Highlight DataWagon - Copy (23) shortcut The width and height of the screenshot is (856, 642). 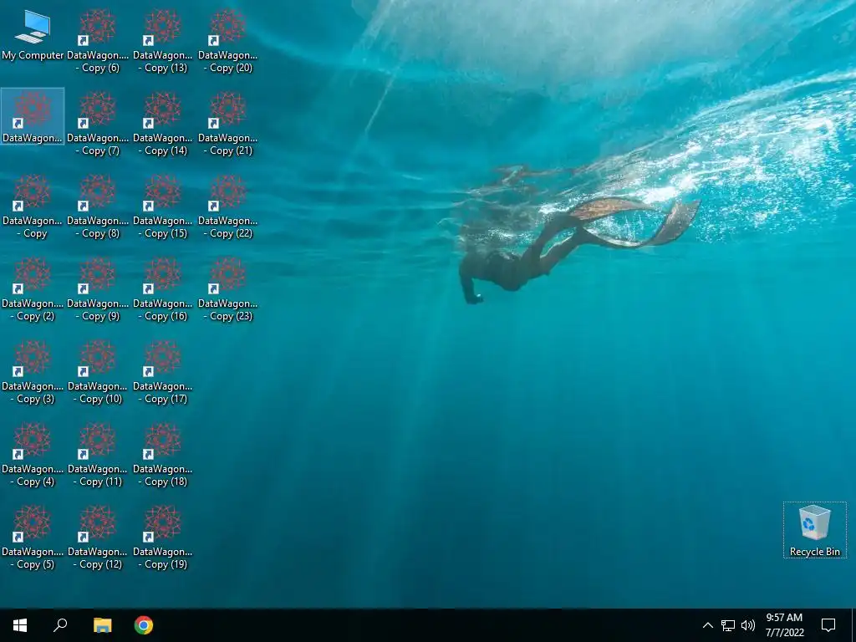pos(227,290)
